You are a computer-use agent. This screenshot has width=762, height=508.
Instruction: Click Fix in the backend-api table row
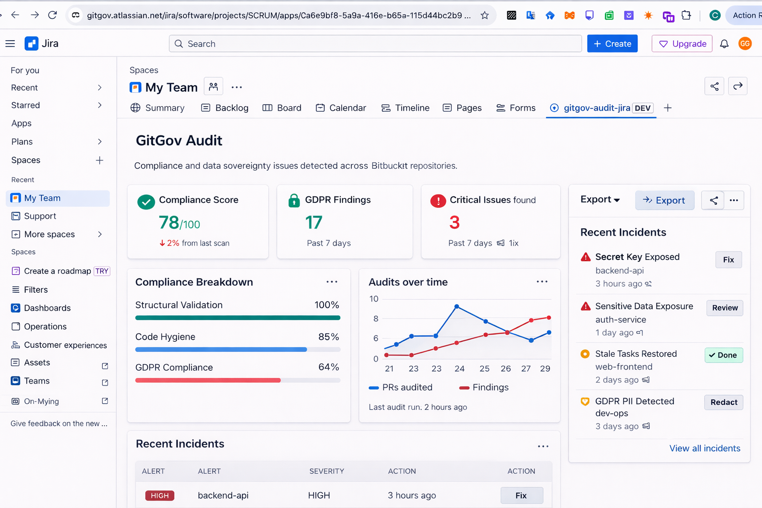point(521,496)
